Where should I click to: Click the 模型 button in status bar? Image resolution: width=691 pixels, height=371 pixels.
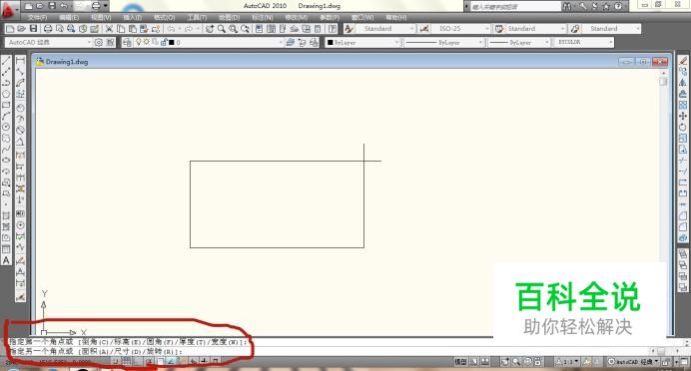pyautogui.click(x=460, y=362)
